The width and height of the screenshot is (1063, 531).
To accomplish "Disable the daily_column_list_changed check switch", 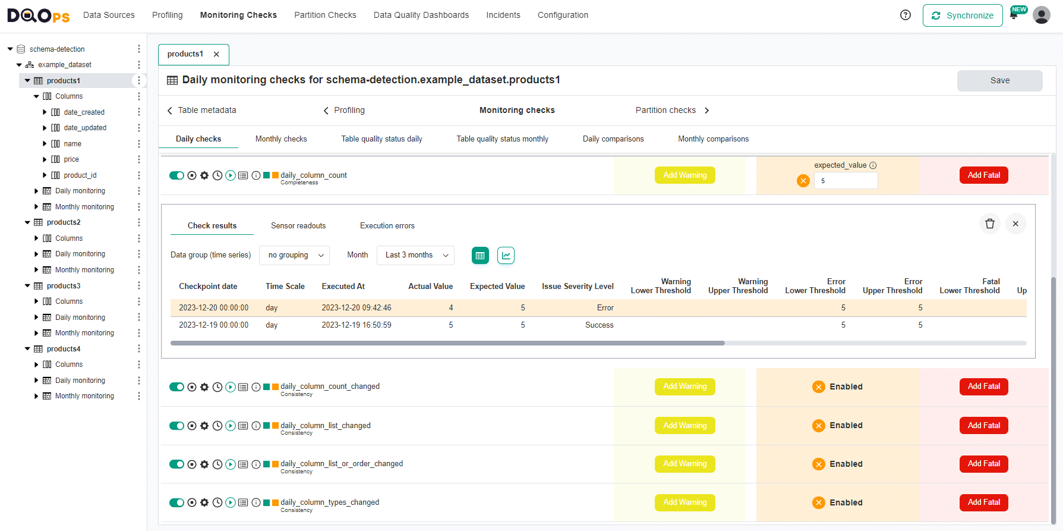I will (176, 426).
